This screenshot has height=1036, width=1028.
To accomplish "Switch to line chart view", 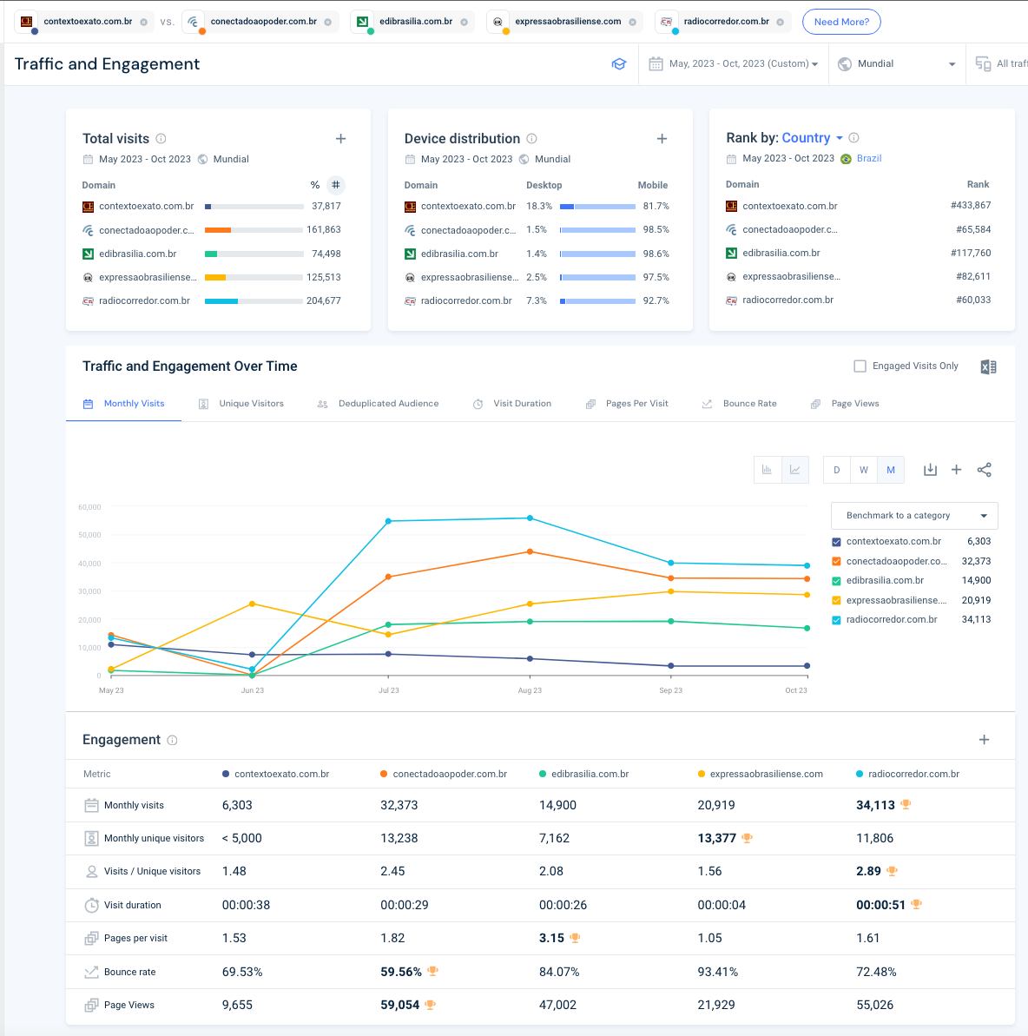I will coord(794,470).
